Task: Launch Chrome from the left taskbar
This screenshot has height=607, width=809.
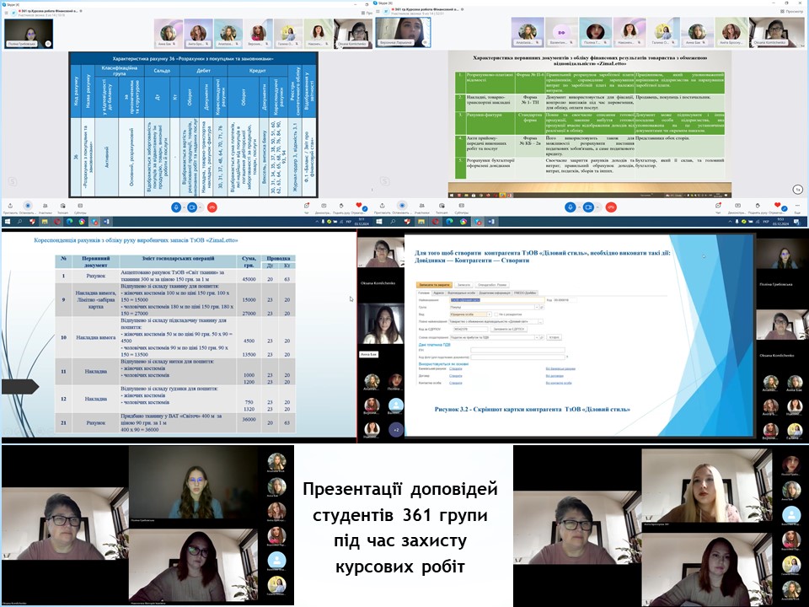Action: tap(82, 222)
